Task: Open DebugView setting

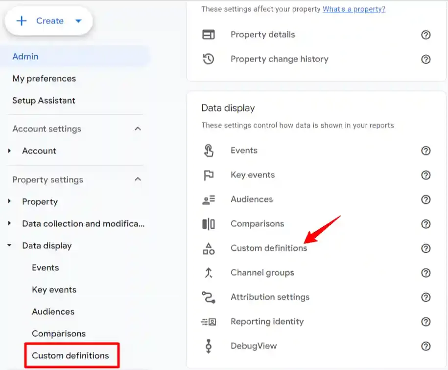Action: 254,346
